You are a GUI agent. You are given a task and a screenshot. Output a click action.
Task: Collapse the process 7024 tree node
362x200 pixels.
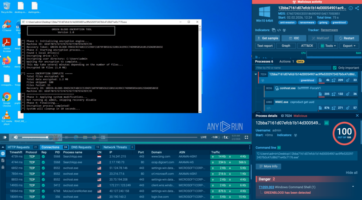(256, 74)
